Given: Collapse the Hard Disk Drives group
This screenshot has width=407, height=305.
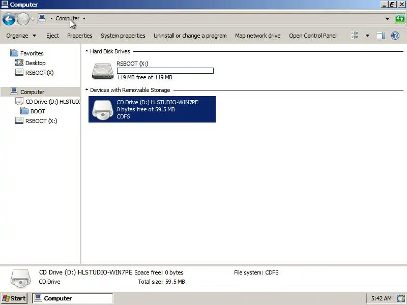Looking at the screenshot, I should (86, 51).
